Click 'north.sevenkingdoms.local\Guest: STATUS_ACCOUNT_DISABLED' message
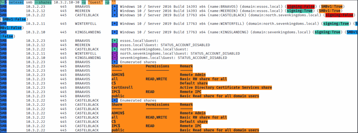358x133 pixels. pos(180,53)
